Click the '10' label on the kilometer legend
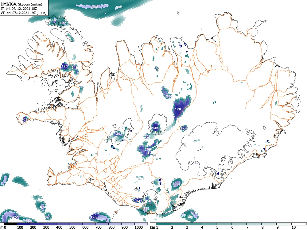 click(x=293, y=228)
